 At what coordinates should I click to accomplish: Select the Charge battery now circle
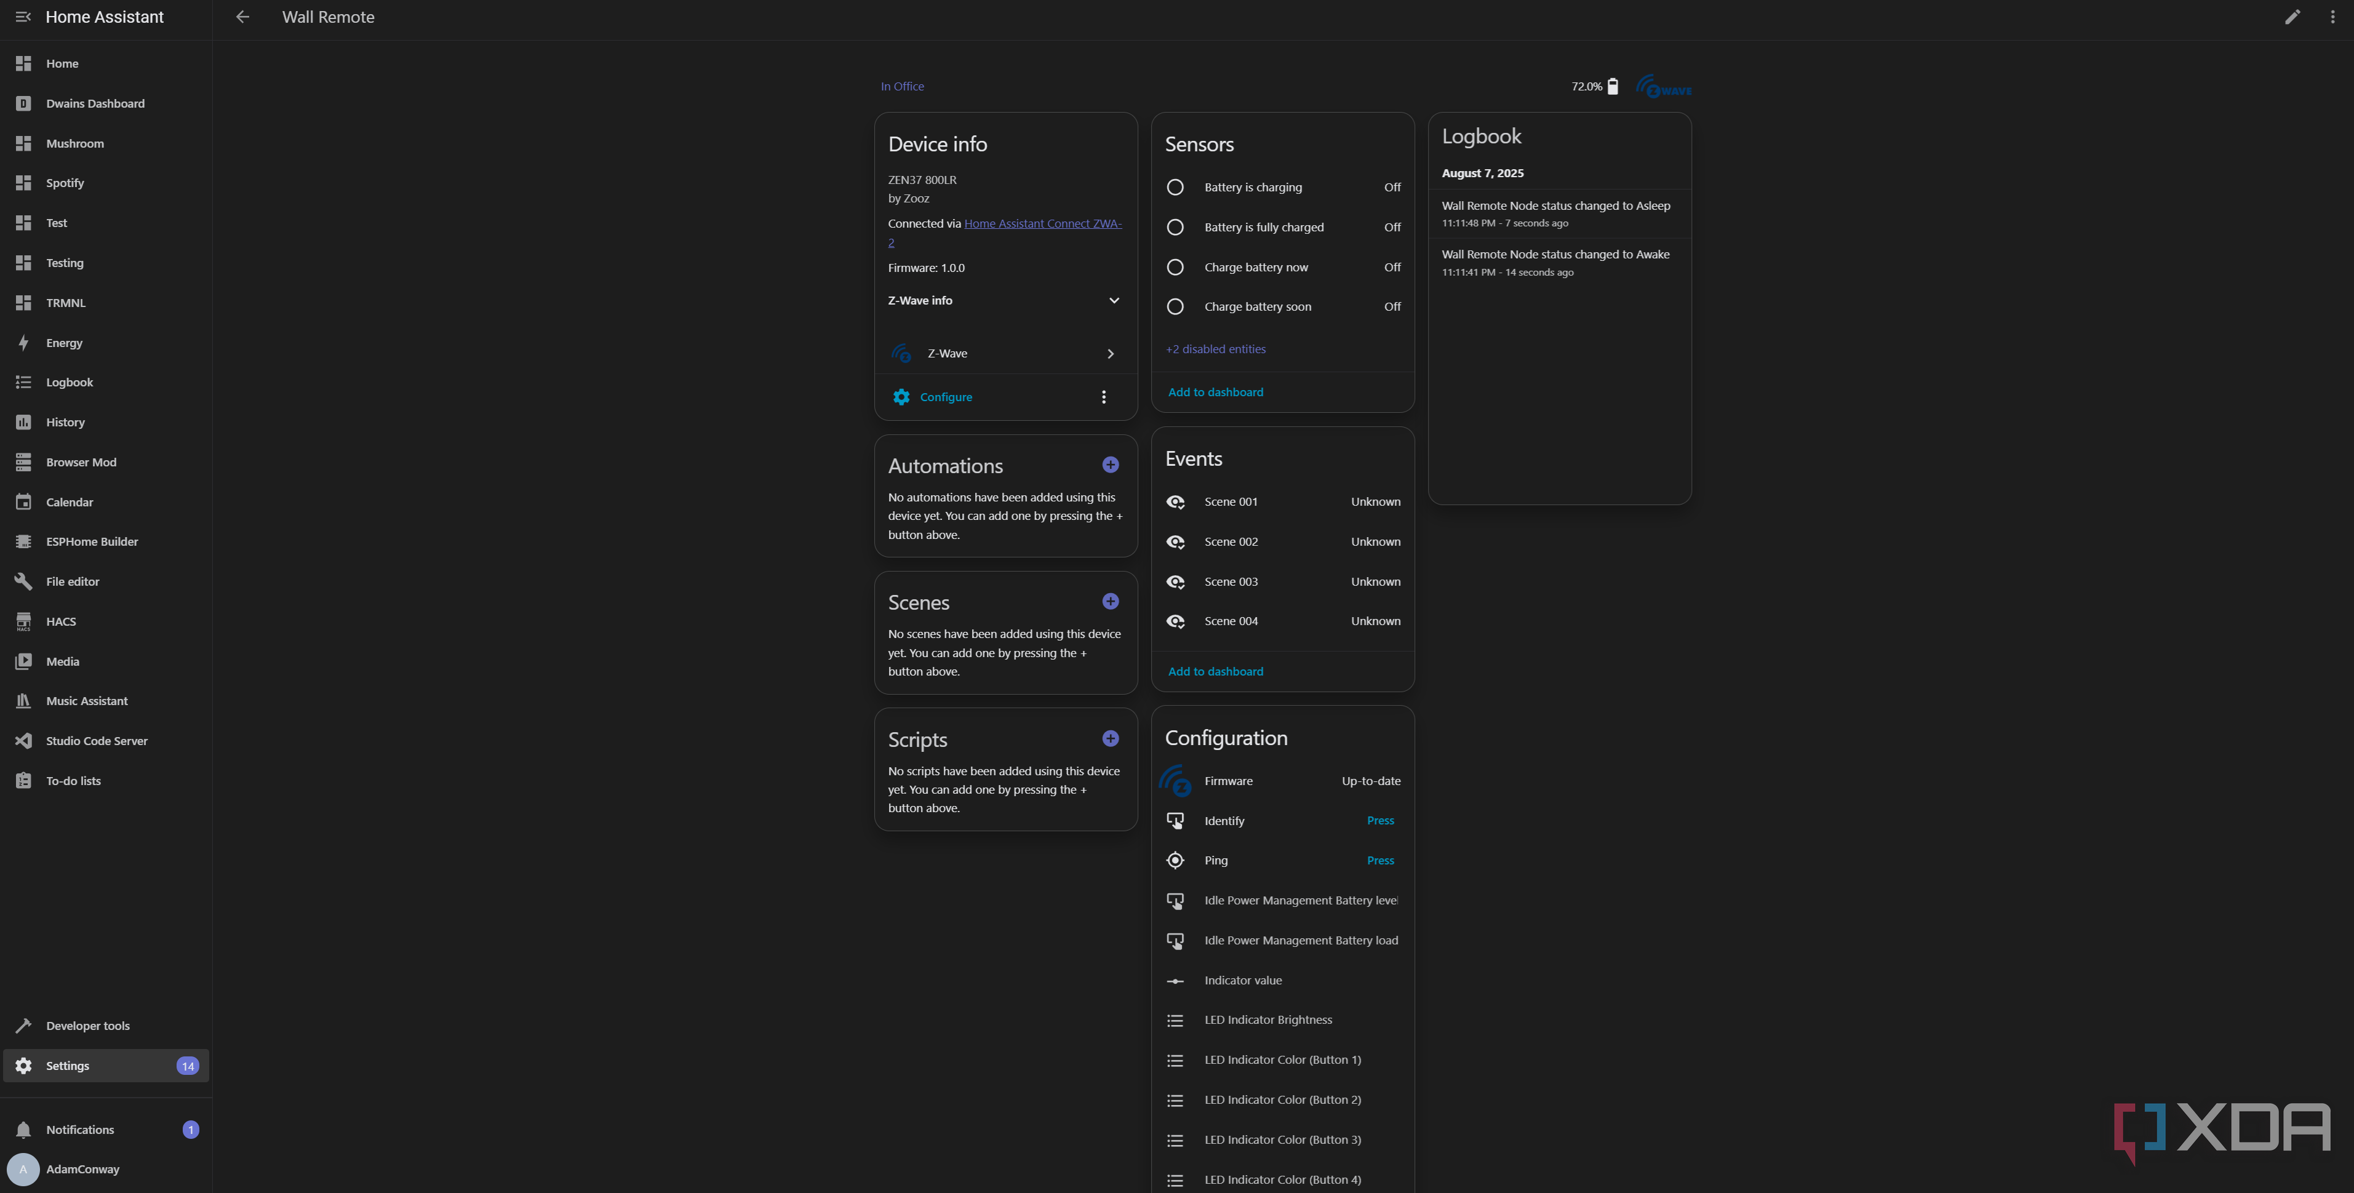[x=1175, y=267]
